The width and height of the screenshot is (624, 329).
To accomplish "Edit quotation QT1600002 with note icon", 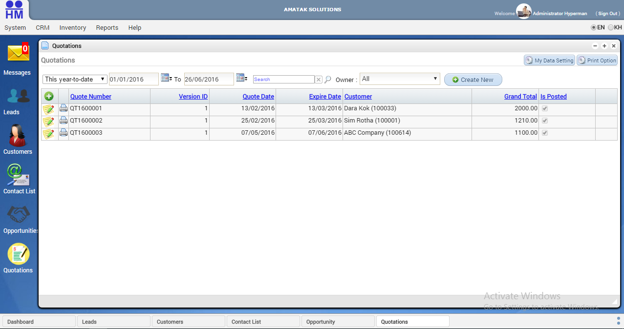I will pos(48,121).
